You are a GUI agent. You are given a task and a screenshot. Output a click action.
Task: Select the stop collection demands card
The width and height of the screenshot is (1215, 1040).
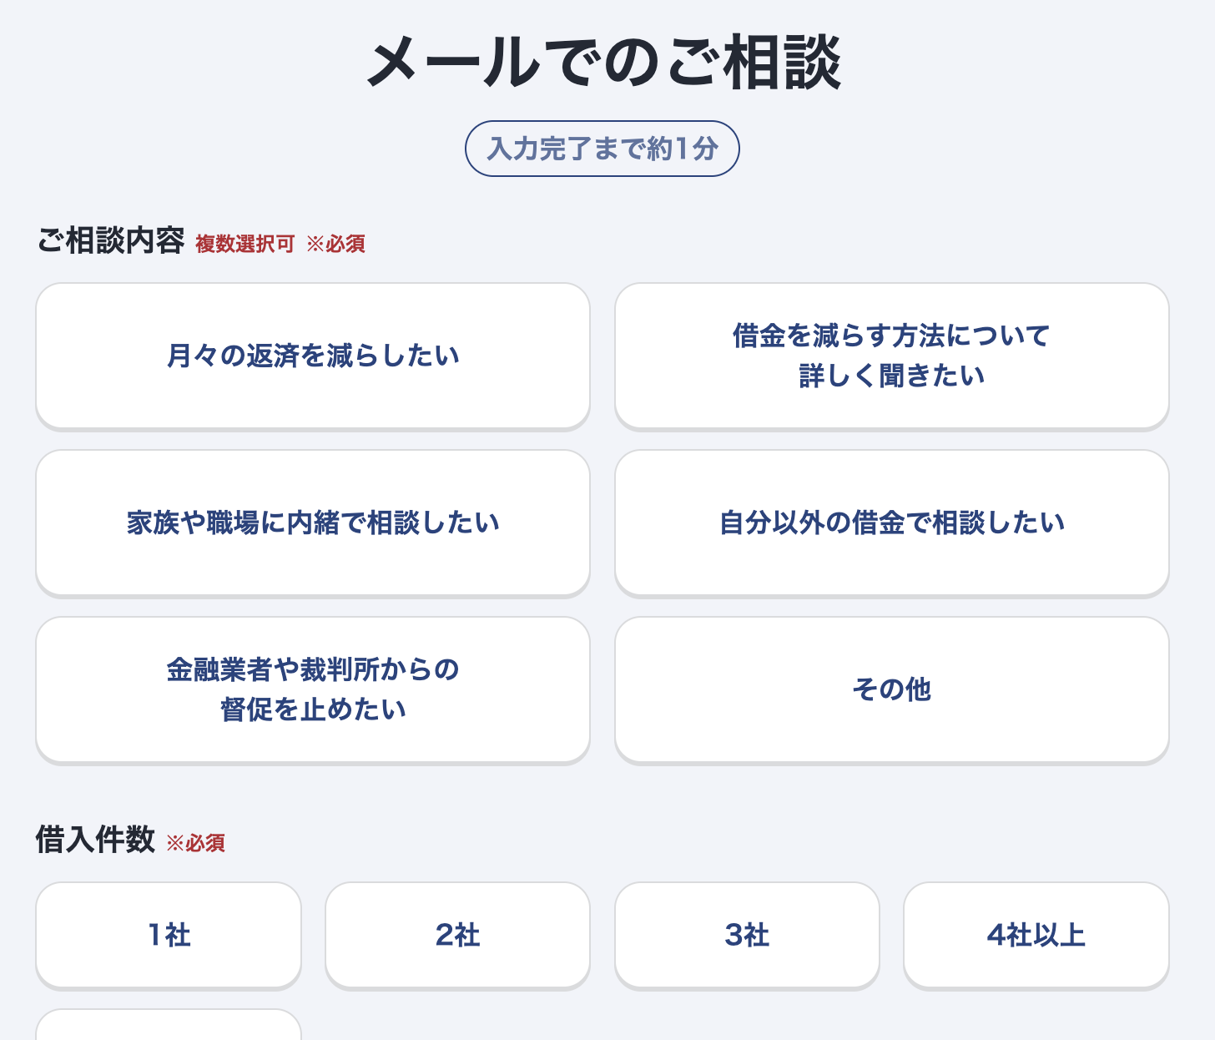(x=312, y=689)
